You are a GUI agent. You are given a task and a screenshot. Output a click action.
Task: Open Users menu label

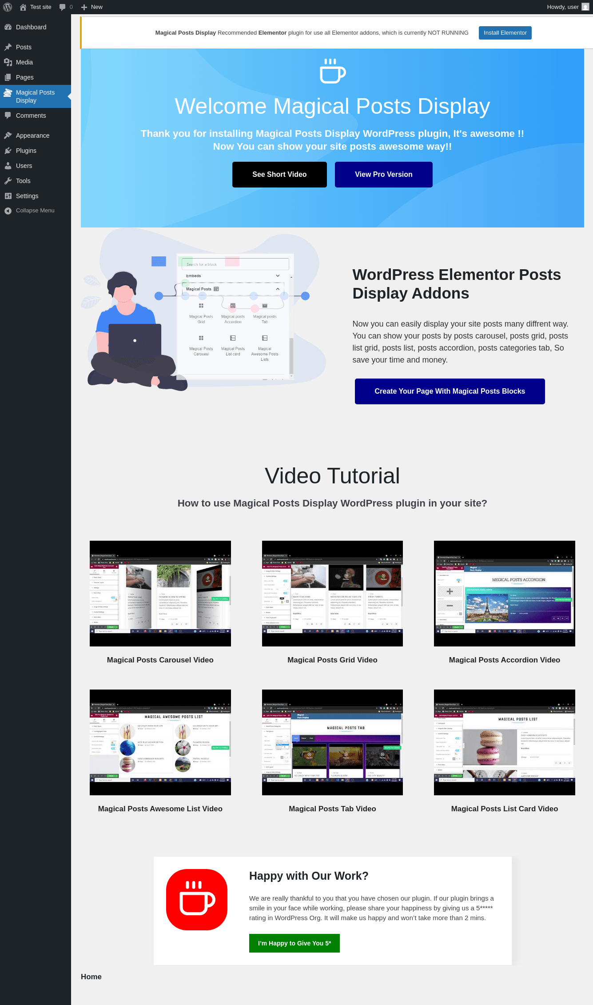(x=24, y=166)
